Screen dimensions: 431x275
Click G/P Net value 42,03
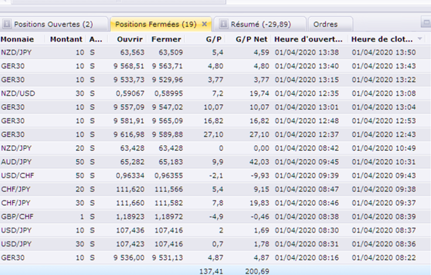tap(259, 162)
